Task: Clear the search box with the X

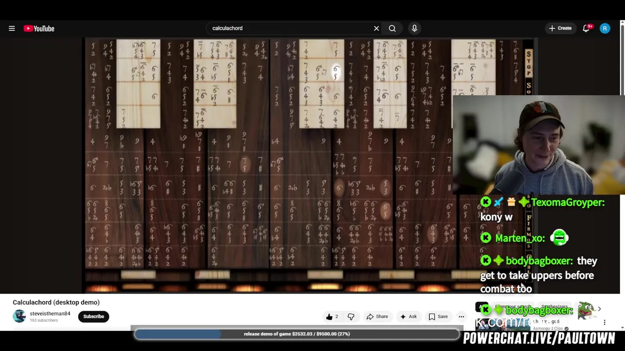Action: pyautogui.click(x=376, y=28)
